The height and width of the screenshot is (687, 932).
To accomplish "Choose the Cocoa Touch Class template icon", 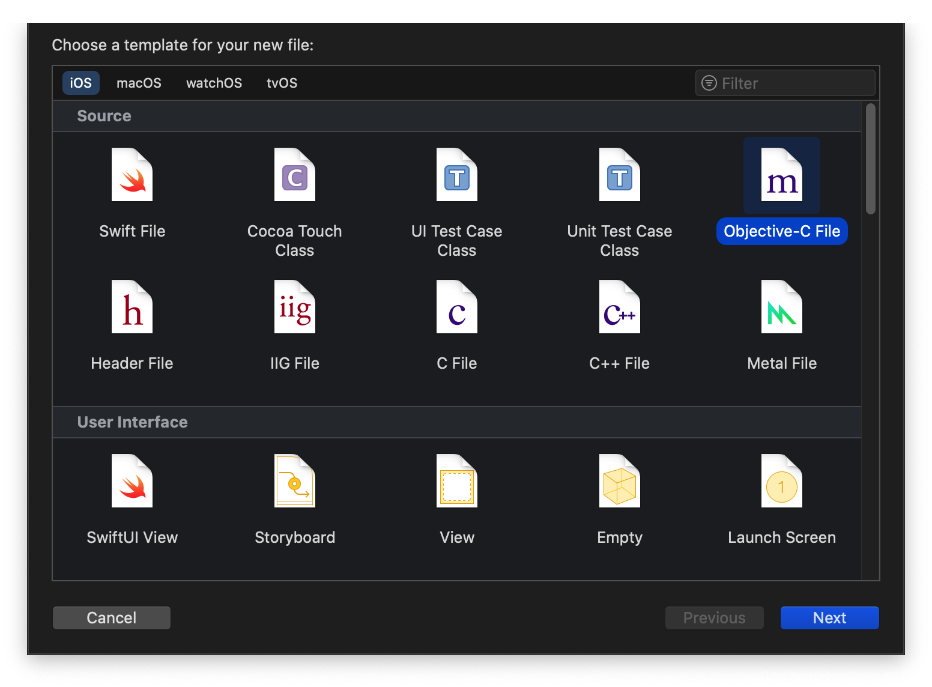I will 295,175.
